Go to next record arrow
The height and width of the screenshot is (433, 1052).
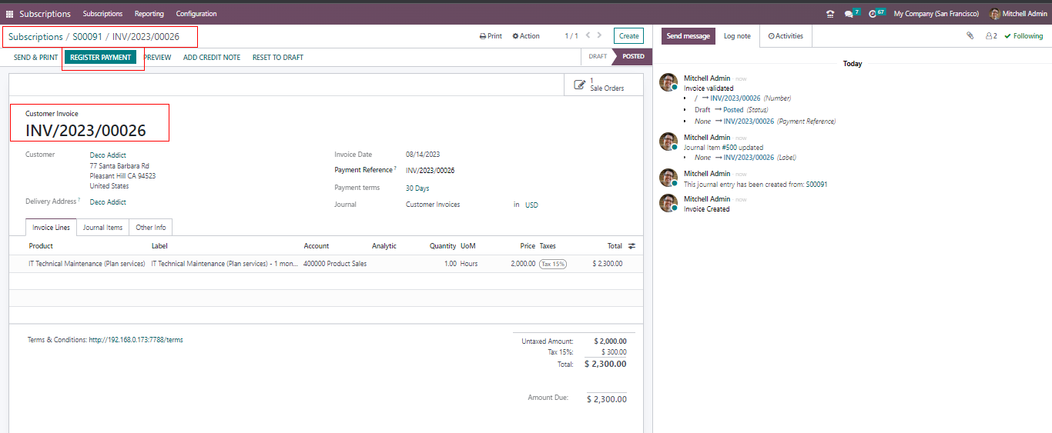(x=600, y=35)
